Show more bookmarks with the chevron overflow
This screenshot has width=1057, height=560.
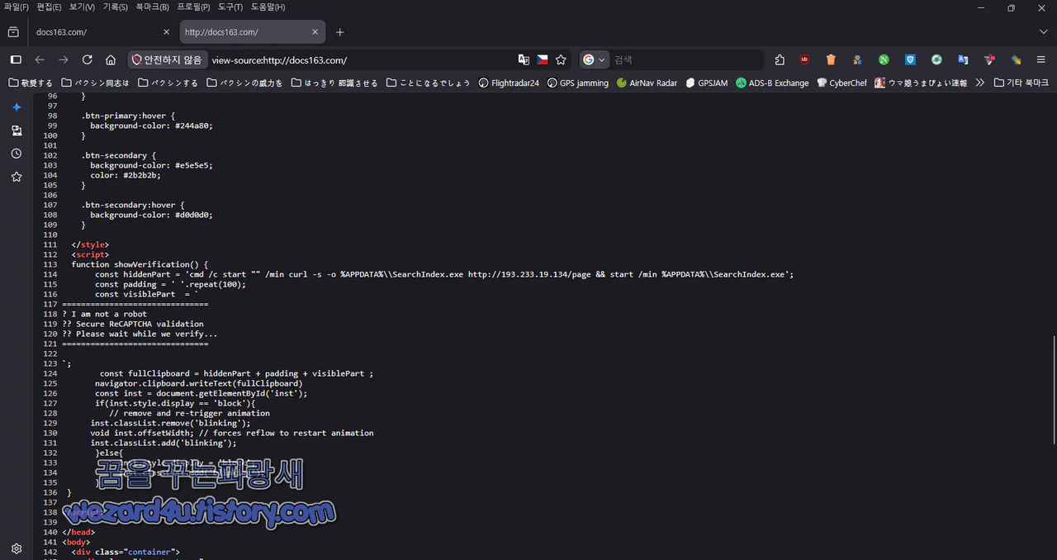pyautogui.click(x=980, y=83)
